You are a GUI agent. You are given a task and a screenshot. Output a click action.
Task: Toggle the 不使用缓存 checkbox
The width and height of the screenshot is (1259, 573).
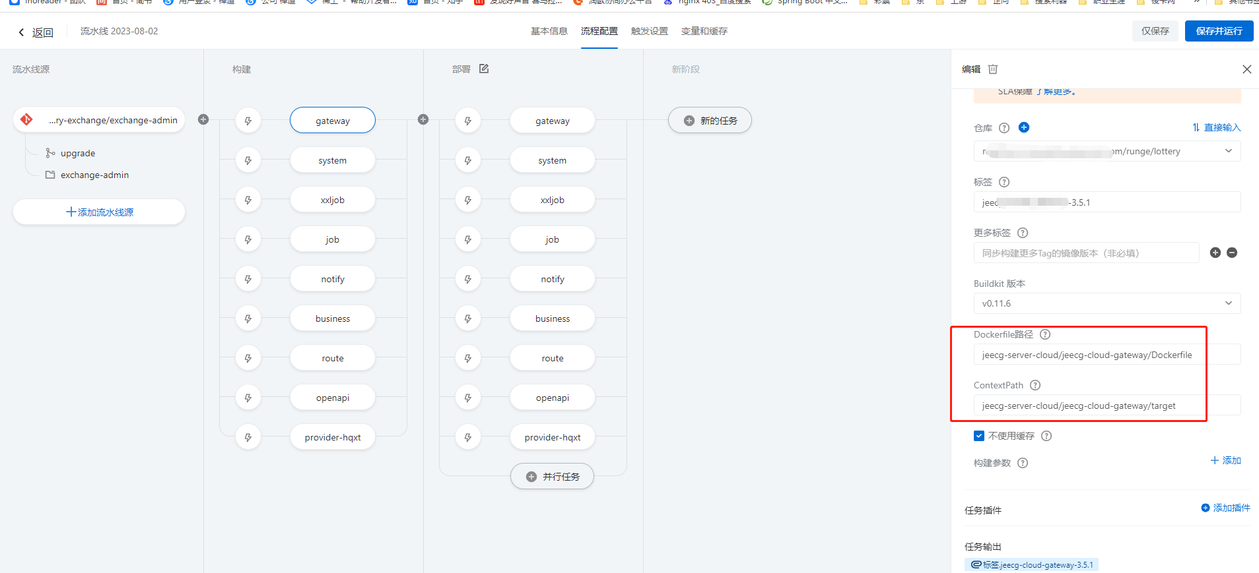[979, 436]
